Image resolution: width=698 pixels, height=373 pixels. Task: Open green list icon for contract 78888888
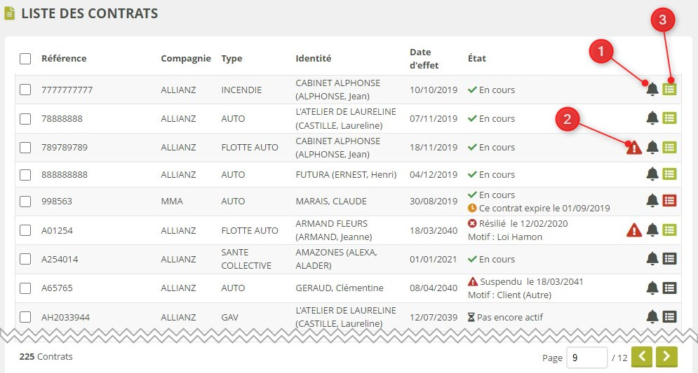pyautogui.click(x=670, y=118)
